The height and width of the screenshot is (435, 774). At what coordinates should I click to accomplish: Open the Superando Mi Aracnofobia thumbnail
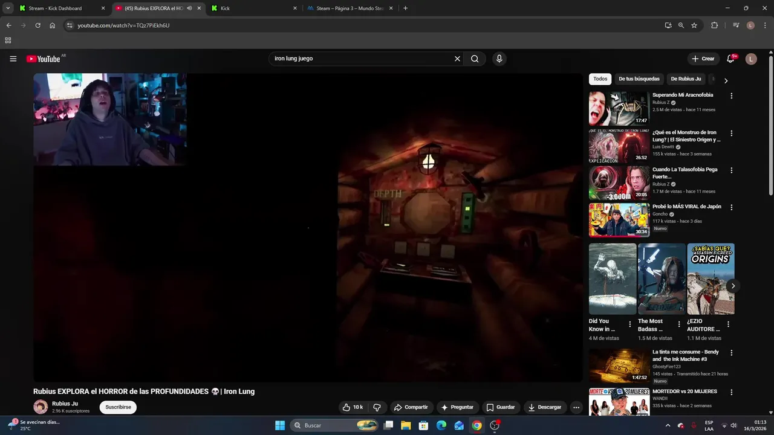pyautogui.click(x=619, y=108)
